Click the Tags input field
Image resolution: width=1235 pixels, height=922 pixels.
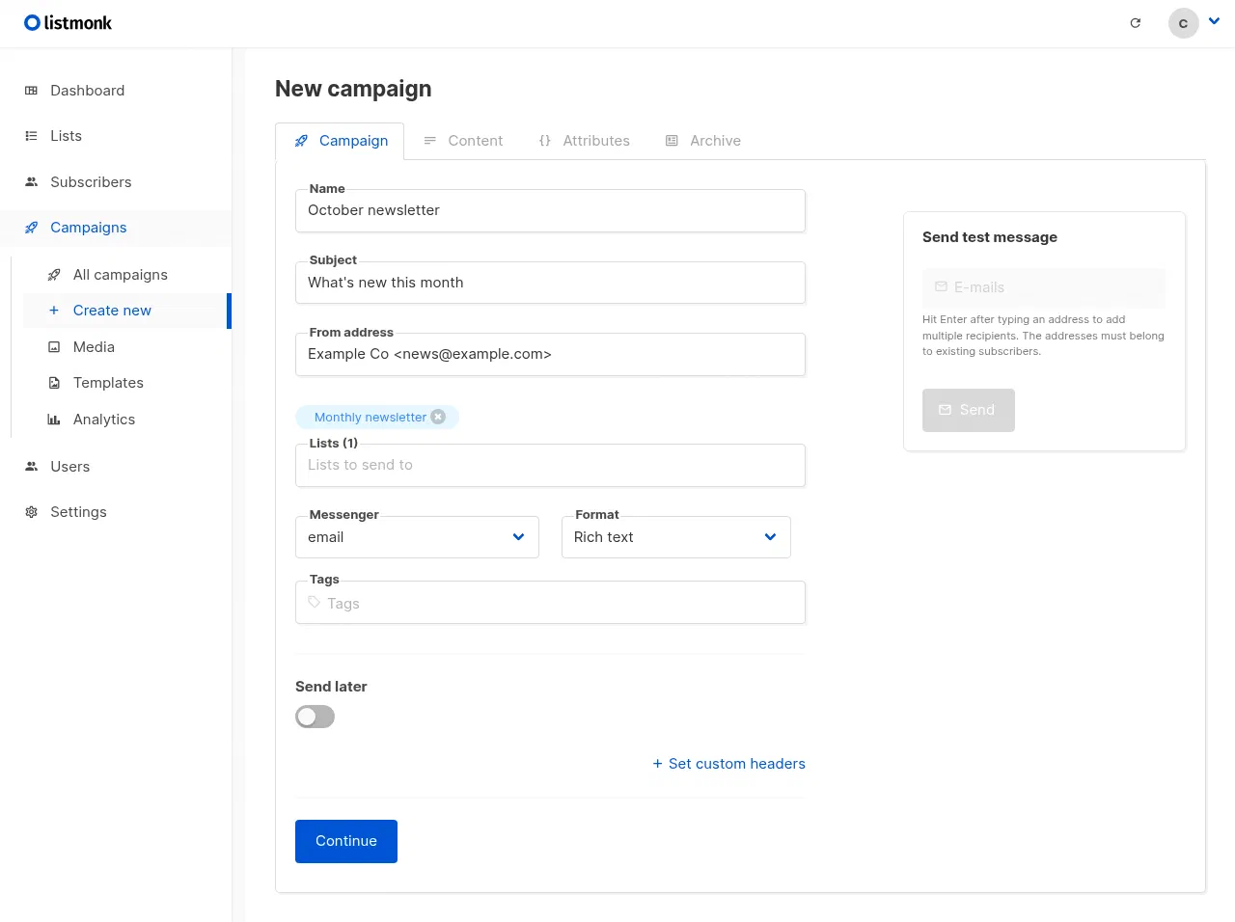pos(550,603)
